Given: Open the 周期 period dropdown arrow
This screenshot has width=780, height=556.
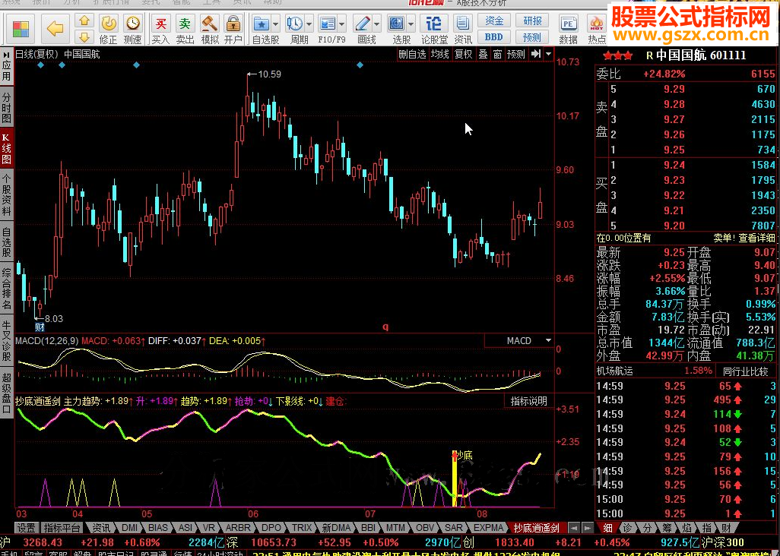Looking at the screenshot, I should (x=309, y=24).
